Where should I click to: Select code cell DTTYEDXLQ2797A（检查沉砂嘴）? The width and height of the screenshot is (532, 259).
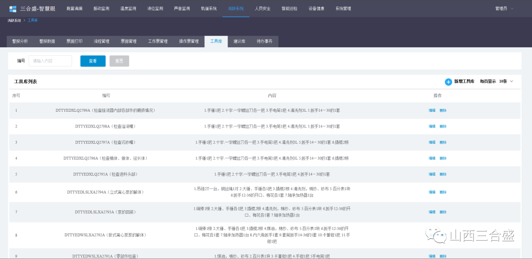tap(106, 142)
